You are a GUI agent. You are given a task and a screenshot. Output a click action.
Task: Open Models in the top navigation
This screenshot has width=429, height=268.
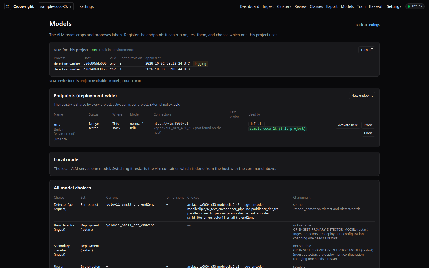click(347, 6)
